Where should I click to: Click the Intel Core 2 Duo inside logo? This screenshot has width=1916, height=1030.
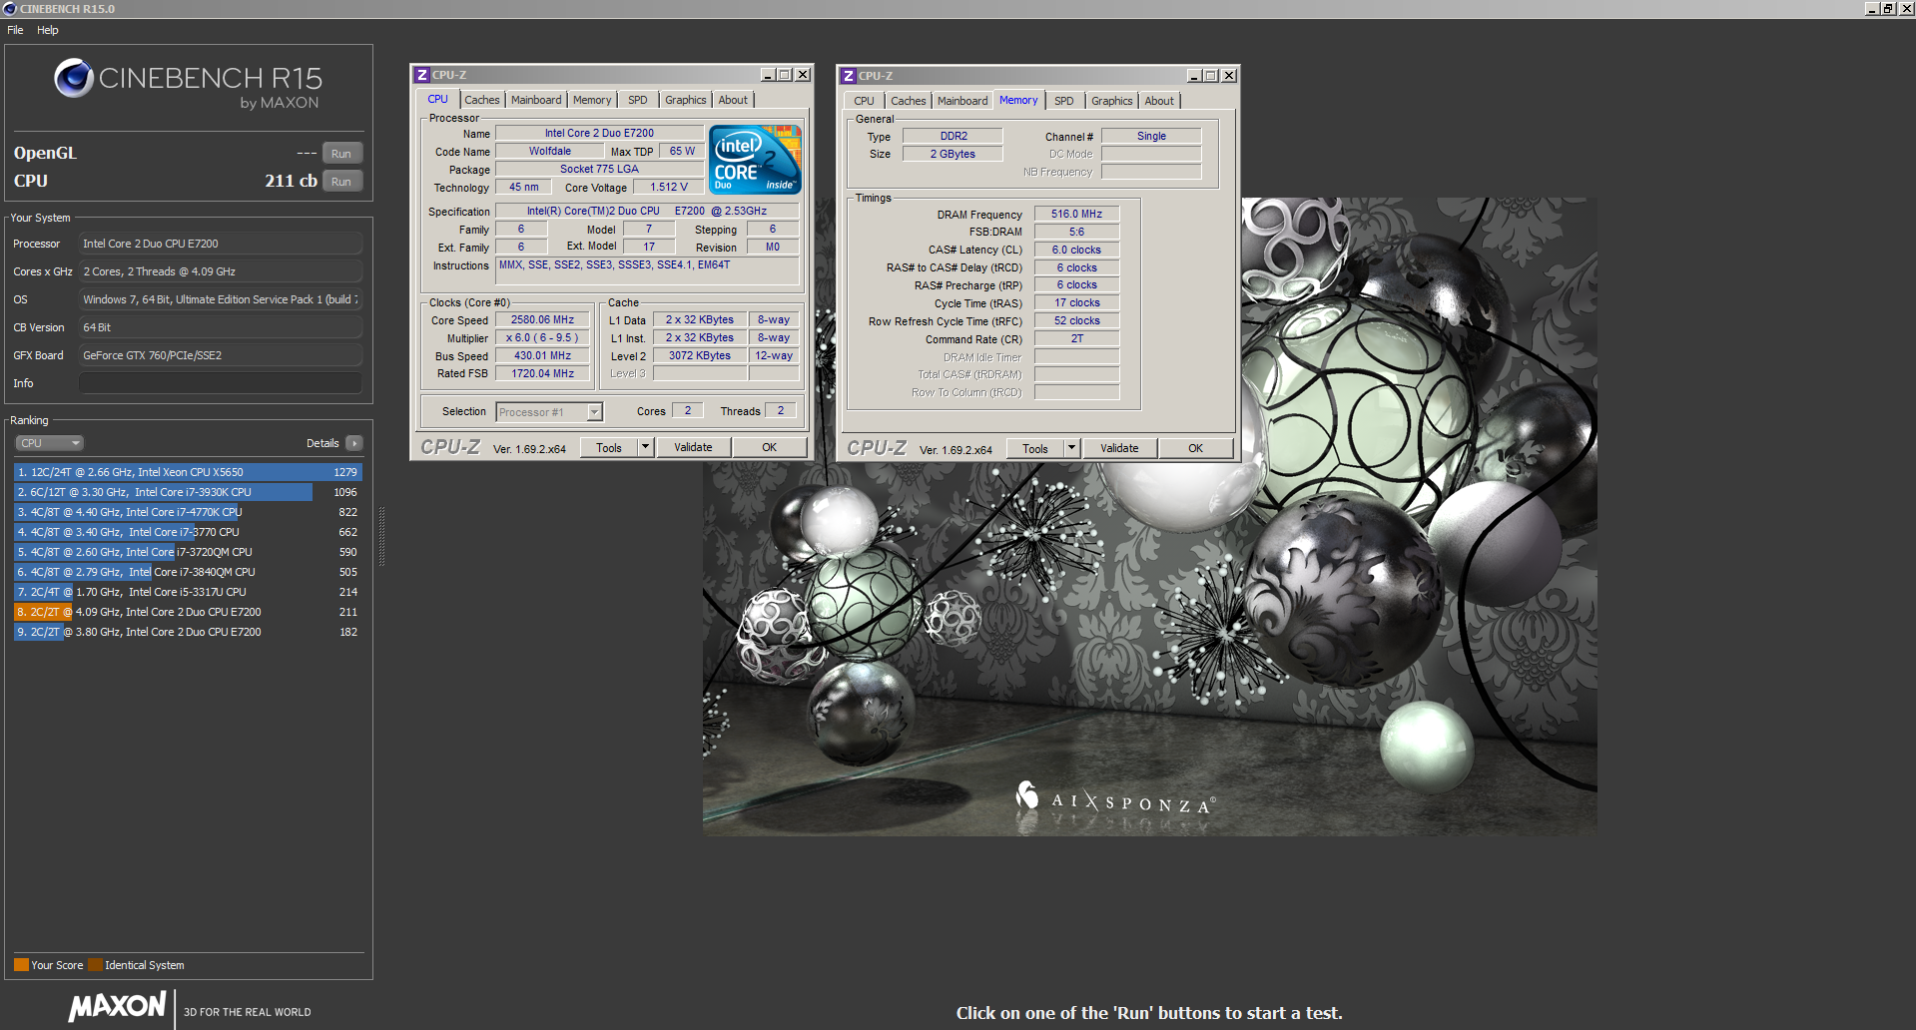click(x=755, y=160)
